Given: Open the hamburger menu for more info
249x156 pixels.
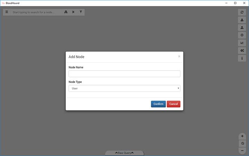Looking at the screenshot, I should (7, 12).
